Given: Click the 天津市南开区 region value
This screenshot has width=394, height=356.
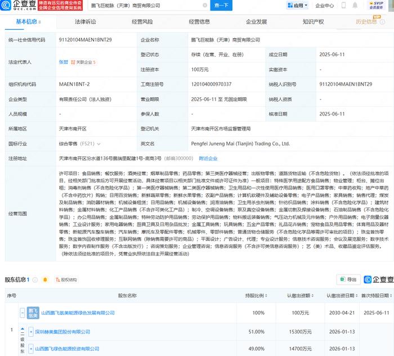Looking at the screenshot, I should [x=73, y=129].
